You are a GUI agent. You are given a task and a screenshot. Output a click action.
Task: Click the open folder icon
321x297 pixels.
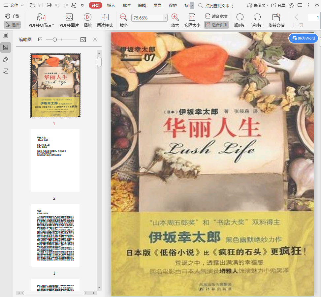coord(33,5)
